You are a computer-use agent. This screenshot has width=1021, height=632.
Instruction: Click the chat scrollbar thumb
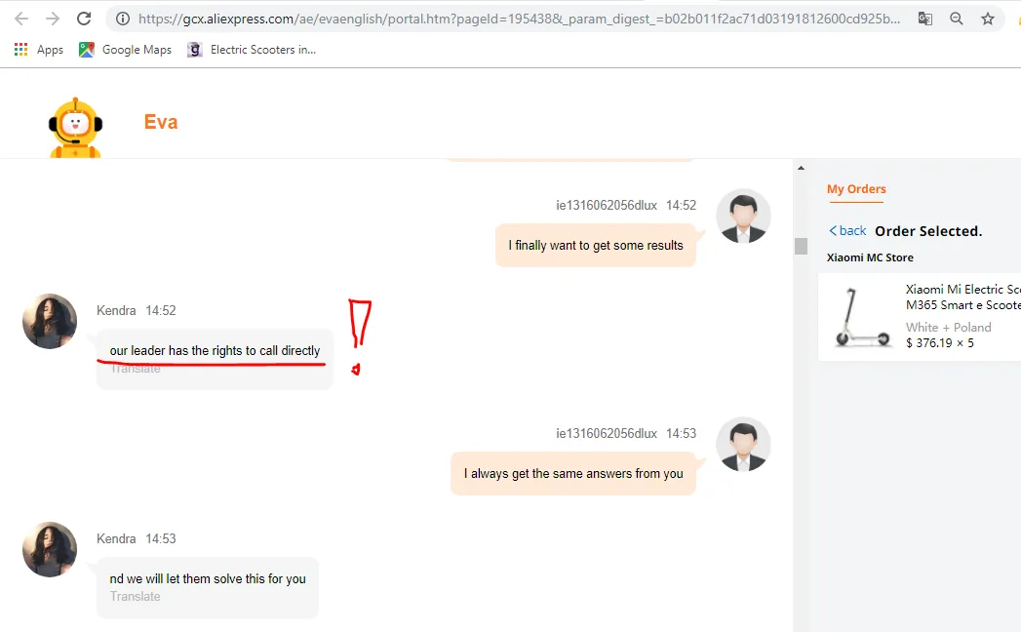coord(801,246)
